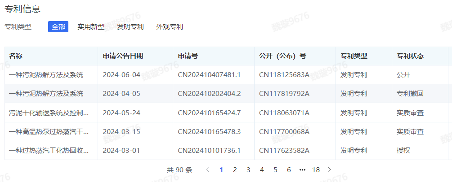This screenshot has height=182, width=452.
Task: Open page 6 of patent list
Action: [289, 170]
